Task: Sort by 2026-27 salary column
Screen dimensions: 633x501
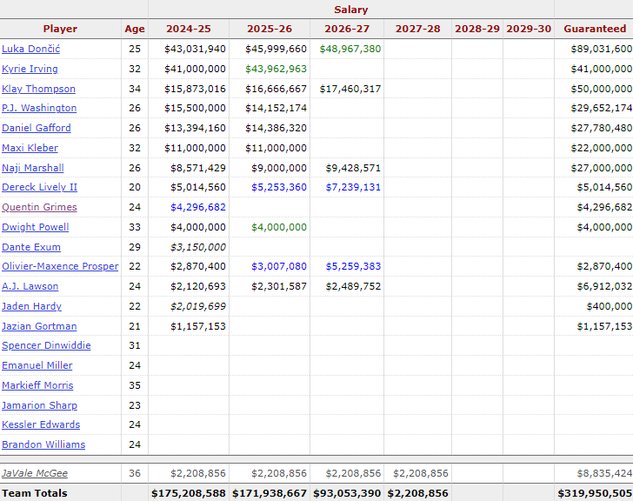Action: 347,29
